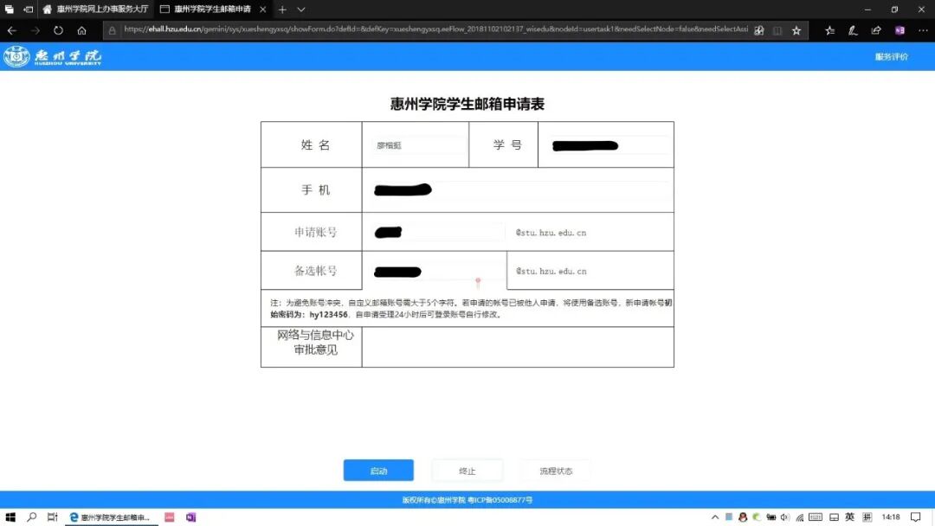
Task: Click the OneNote clipper icon in toolbar
Action: click(900, 30)
